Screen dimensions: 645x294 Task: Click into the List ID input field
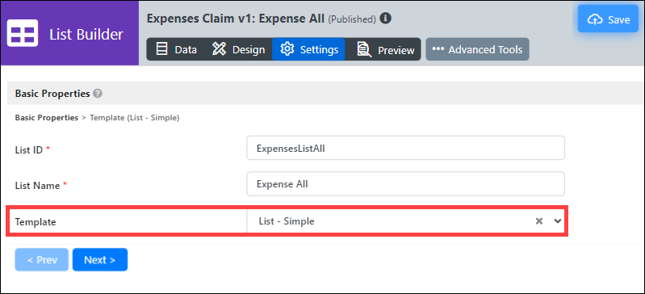(405, 149)
